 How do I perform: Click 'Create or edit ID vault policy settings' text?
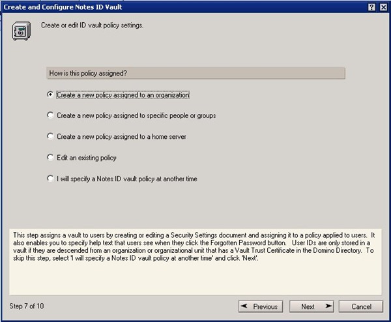coord(92,25)
